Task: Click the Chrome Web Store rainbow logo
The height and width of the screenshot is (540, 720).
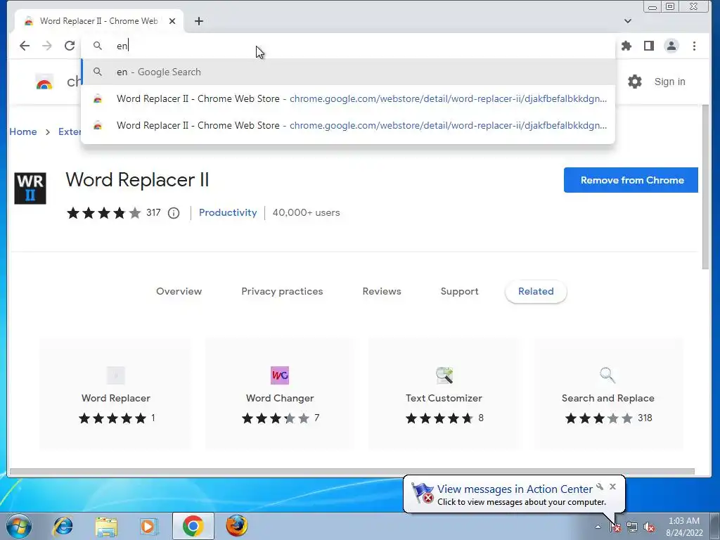Action: point(44,82)
